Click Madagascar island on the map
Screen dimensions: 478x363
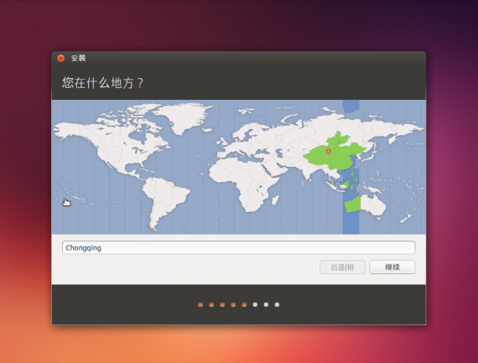[275, 200]
